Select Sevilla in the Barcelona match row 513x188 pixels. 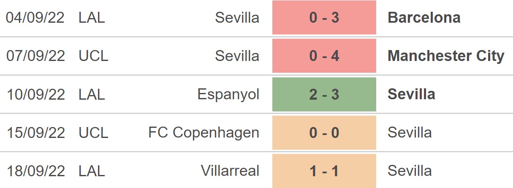[x=237, y=18]
